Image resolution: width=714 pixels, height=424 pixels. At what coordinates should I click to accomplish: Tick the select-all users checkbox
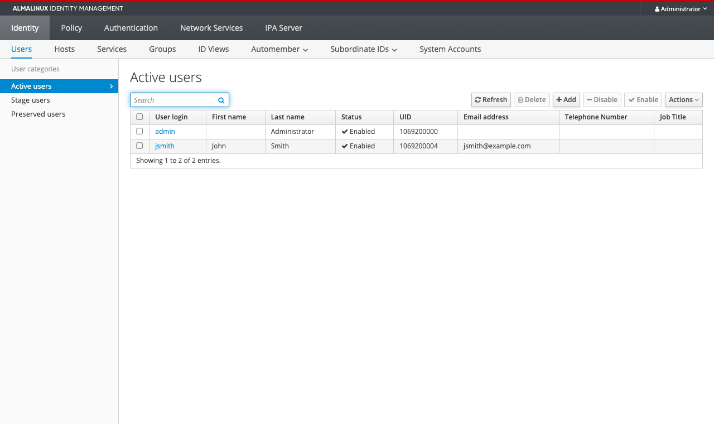tap(139, 117)
